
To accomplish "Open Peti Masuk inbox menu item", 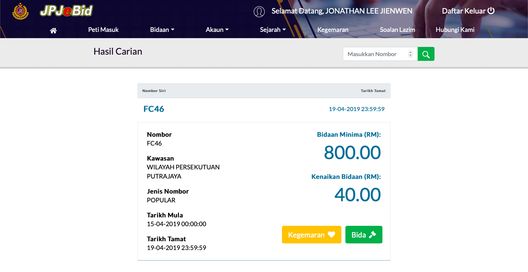I will coord(103,30).
